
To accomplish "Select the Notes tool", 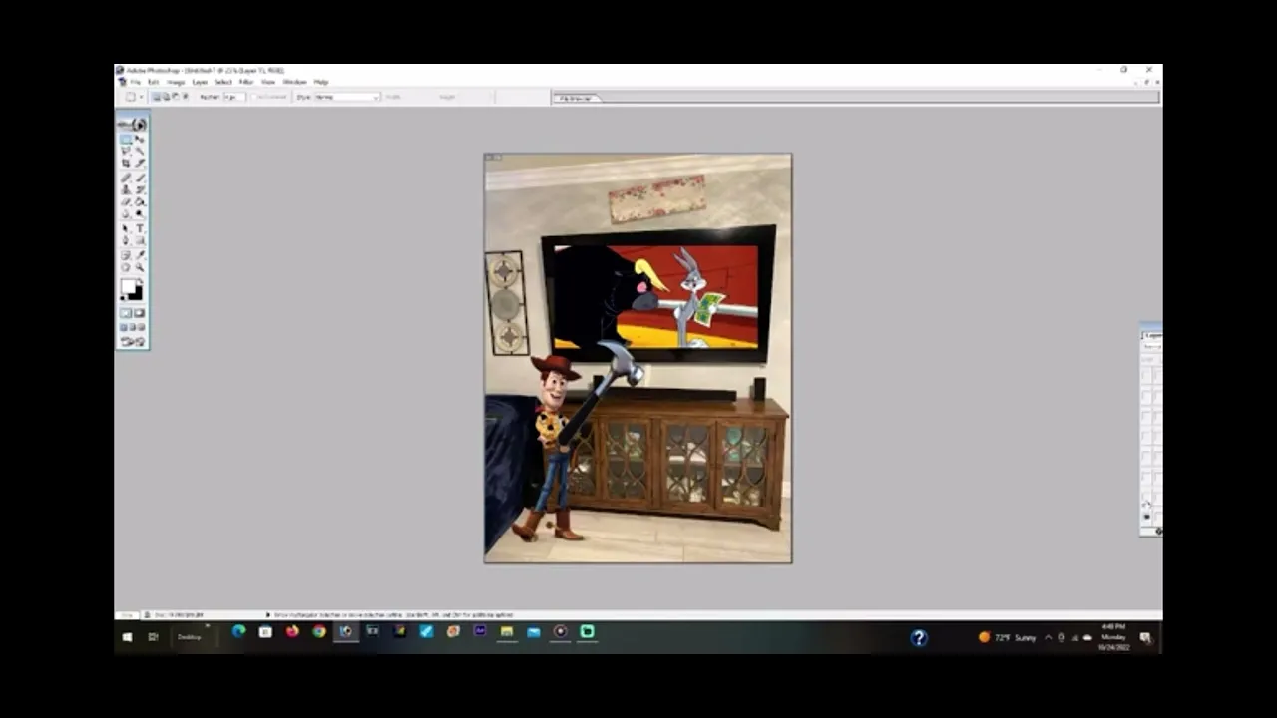I will pyautogui.click(x=127, y=254).
